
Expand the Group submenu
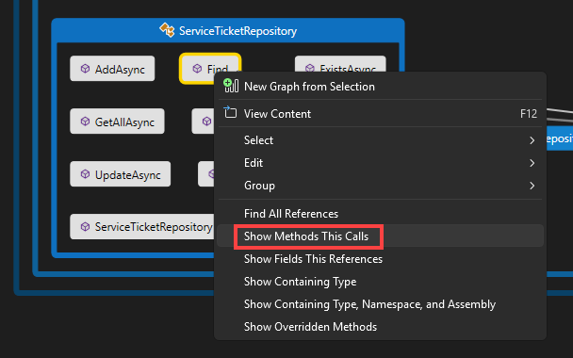point(380,186)
